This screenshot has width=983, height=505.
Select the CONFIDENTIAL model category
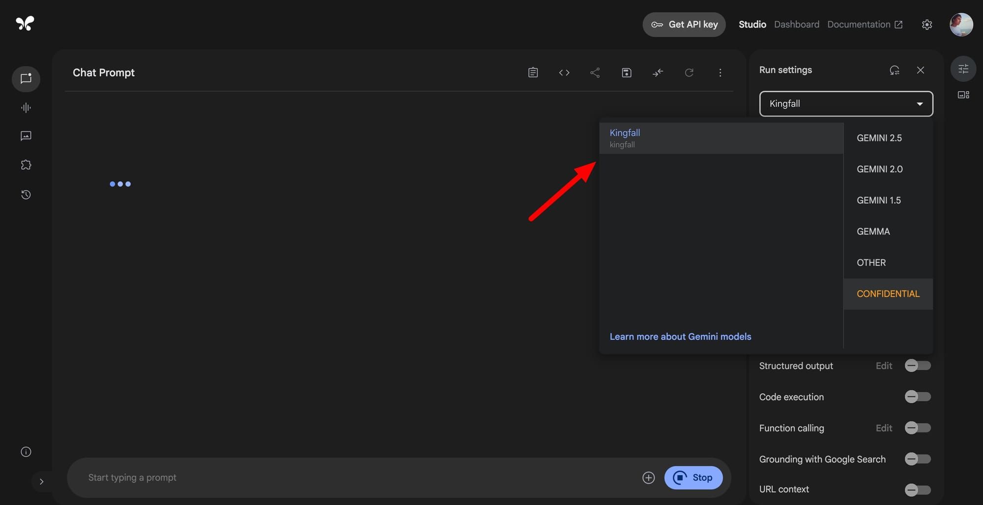tap(888, 293)
